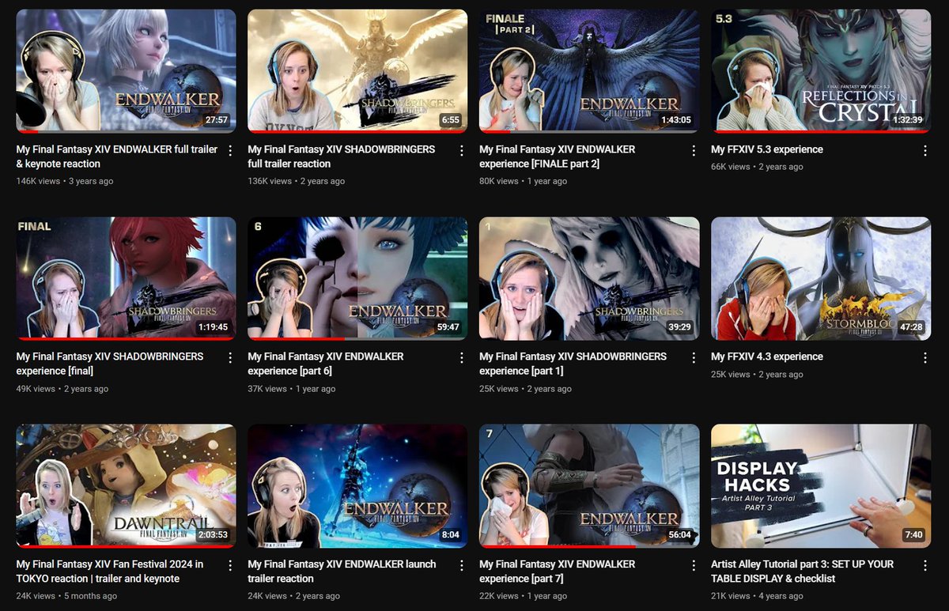Screen dimensions: 949x611
Task: Open options menu for My FFXIV 4.3 experience
Action: click(x=925, y=358)
